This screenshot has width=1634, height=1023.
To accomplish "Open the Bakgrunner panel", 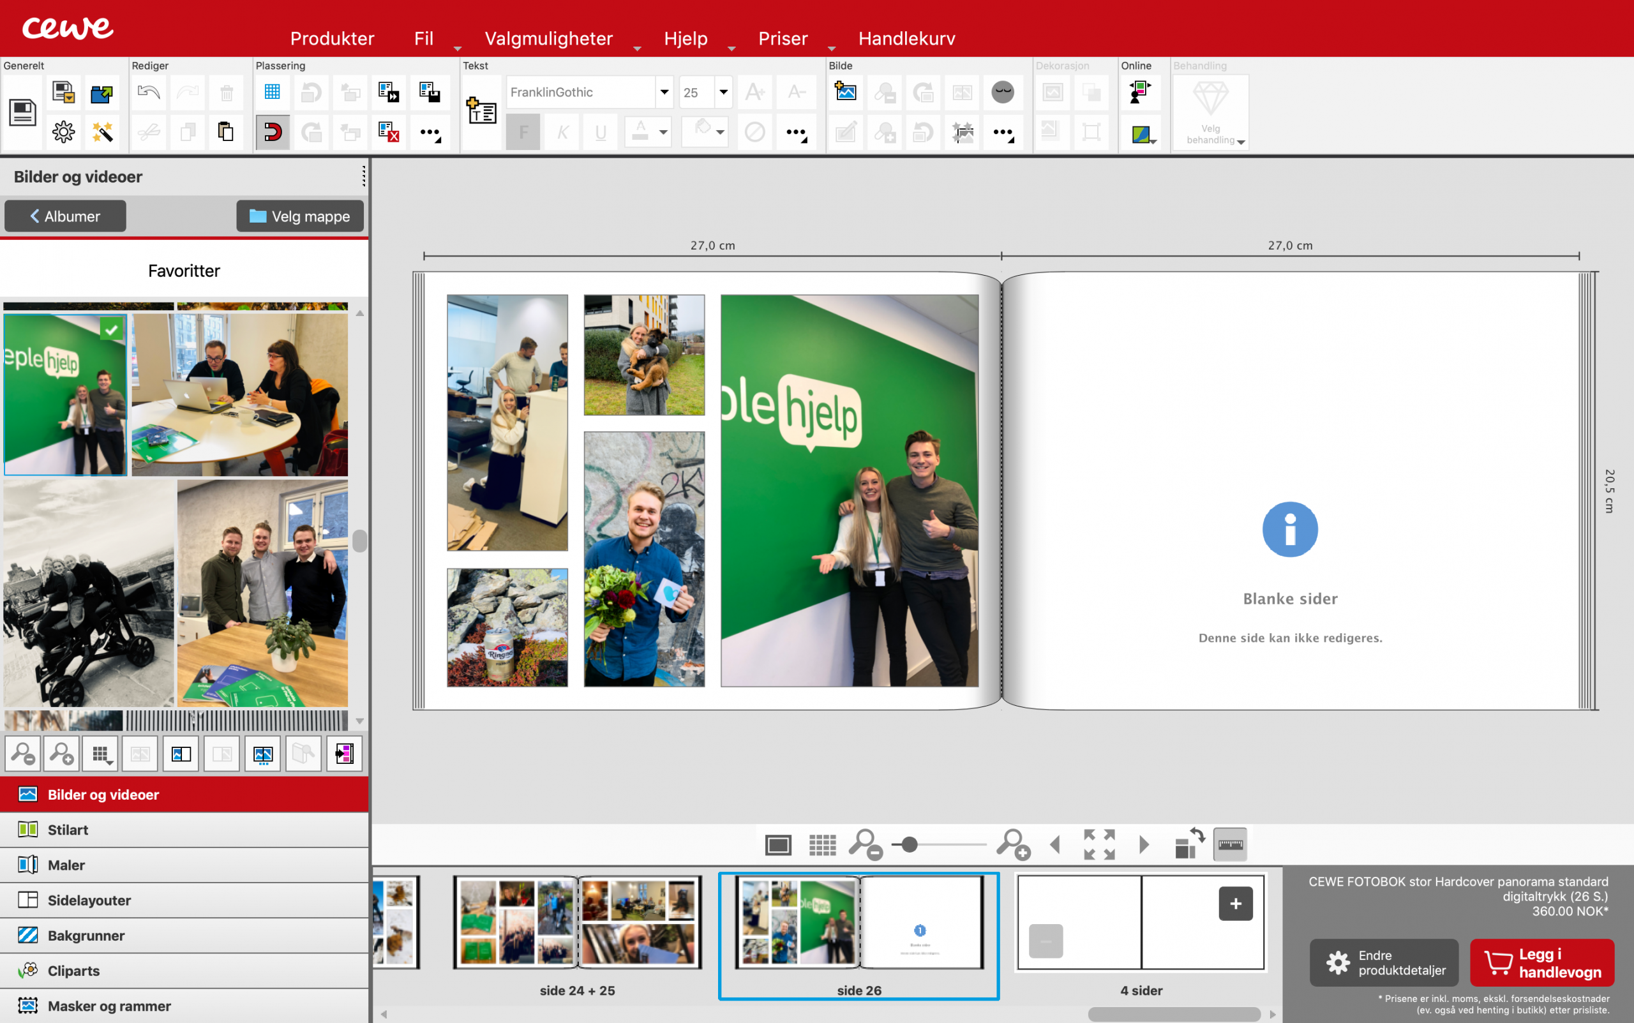I will [184, 936].
